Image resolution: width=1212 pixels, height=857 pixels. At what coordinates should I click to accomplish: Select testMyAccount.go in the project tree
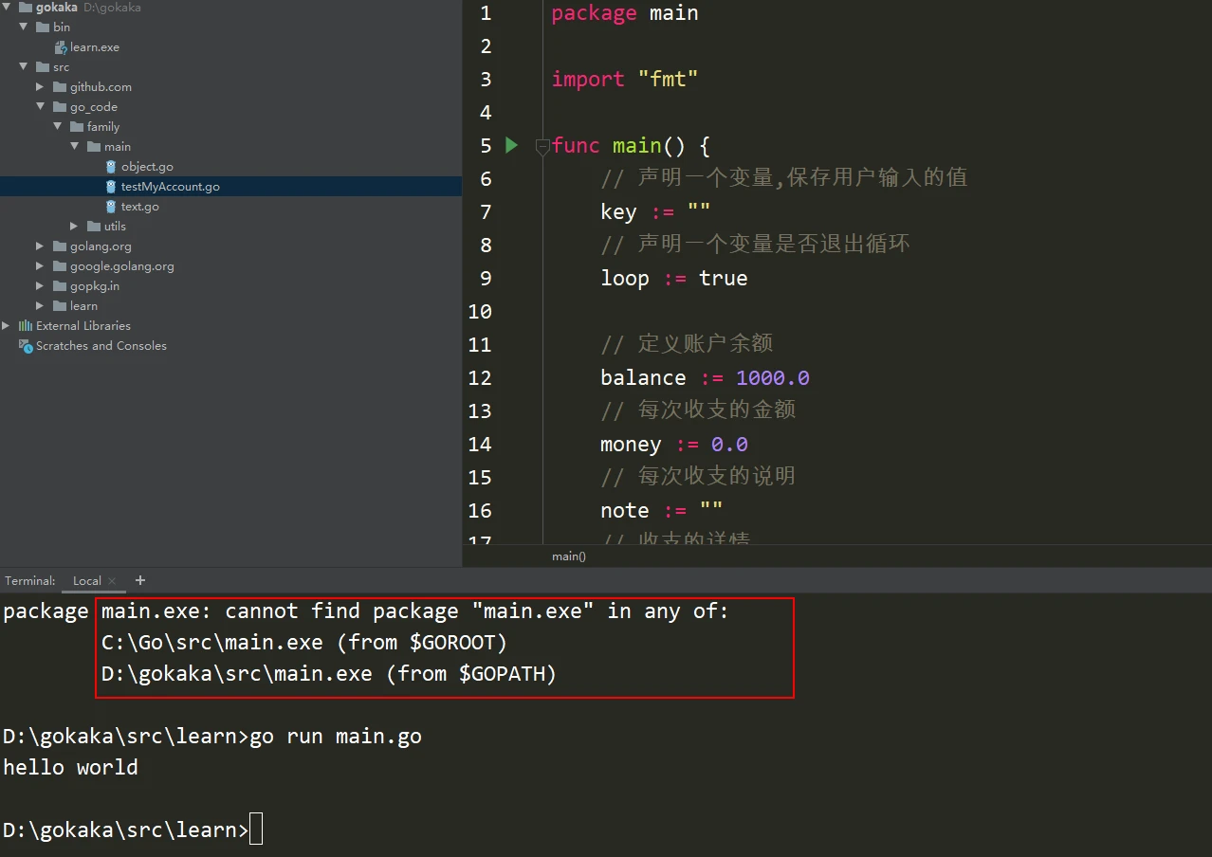coord(170,187)
